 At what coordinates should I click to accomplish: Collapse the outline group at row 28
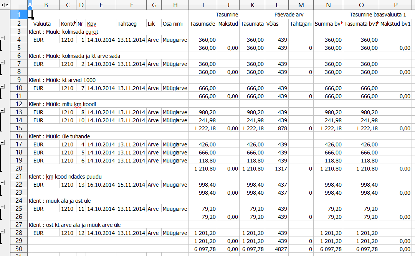[2, 231]
